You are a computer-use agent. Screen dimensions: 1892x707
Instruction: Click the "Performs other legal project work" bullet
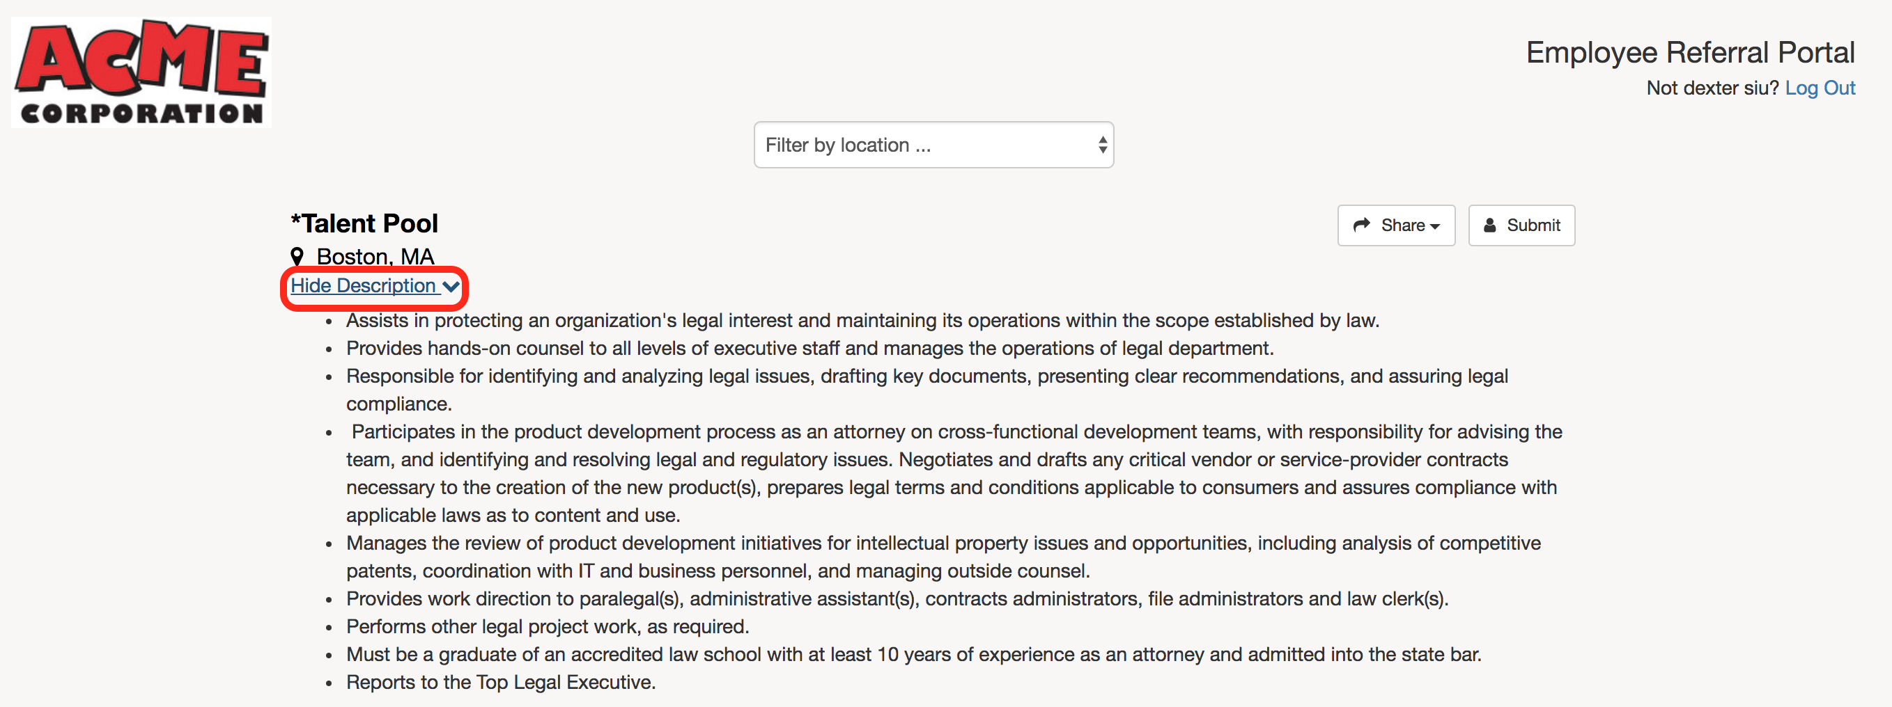547,626
